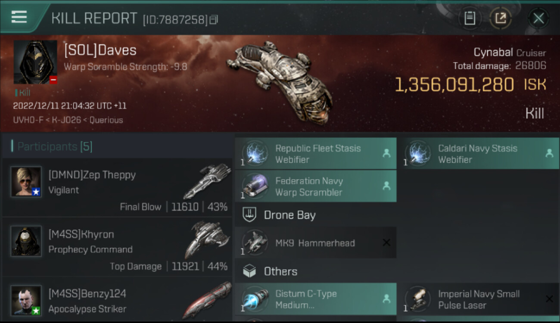
Task: Click Daves' pilot portrait
Action: 35,62
